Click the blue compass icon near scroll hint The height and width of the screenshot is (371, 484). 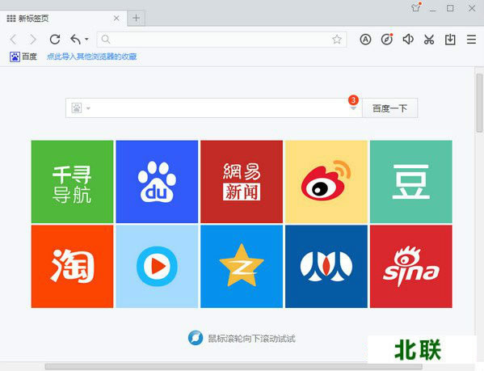[196, 338]
